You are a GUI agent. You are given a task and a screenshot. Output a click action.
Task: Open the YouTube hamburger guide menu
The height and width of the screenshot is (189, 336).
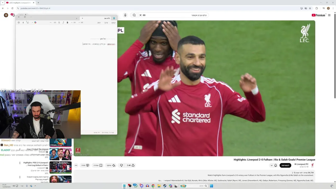(x=329, y=15)
